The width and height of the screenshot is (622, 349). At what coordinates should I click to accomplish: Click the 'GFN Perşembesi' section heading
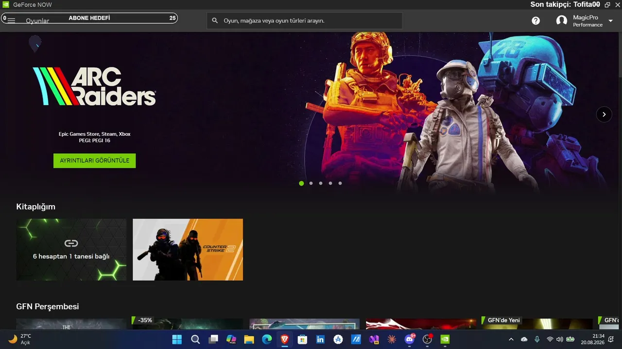48,306
